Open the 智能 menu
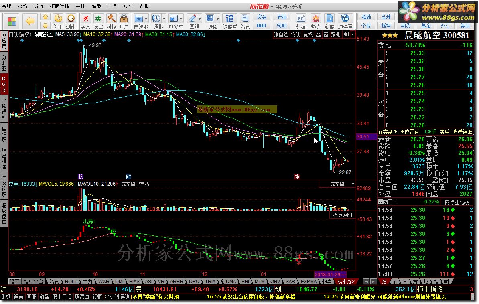Screen dimensions: 479x304 click(97, 6)
